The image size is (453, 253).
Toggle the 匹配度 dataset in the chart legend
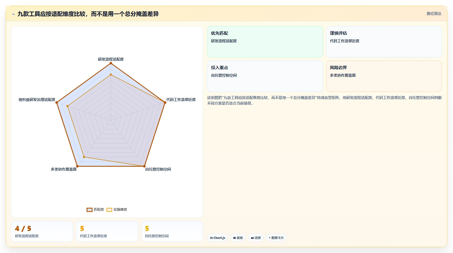(95, 210)
